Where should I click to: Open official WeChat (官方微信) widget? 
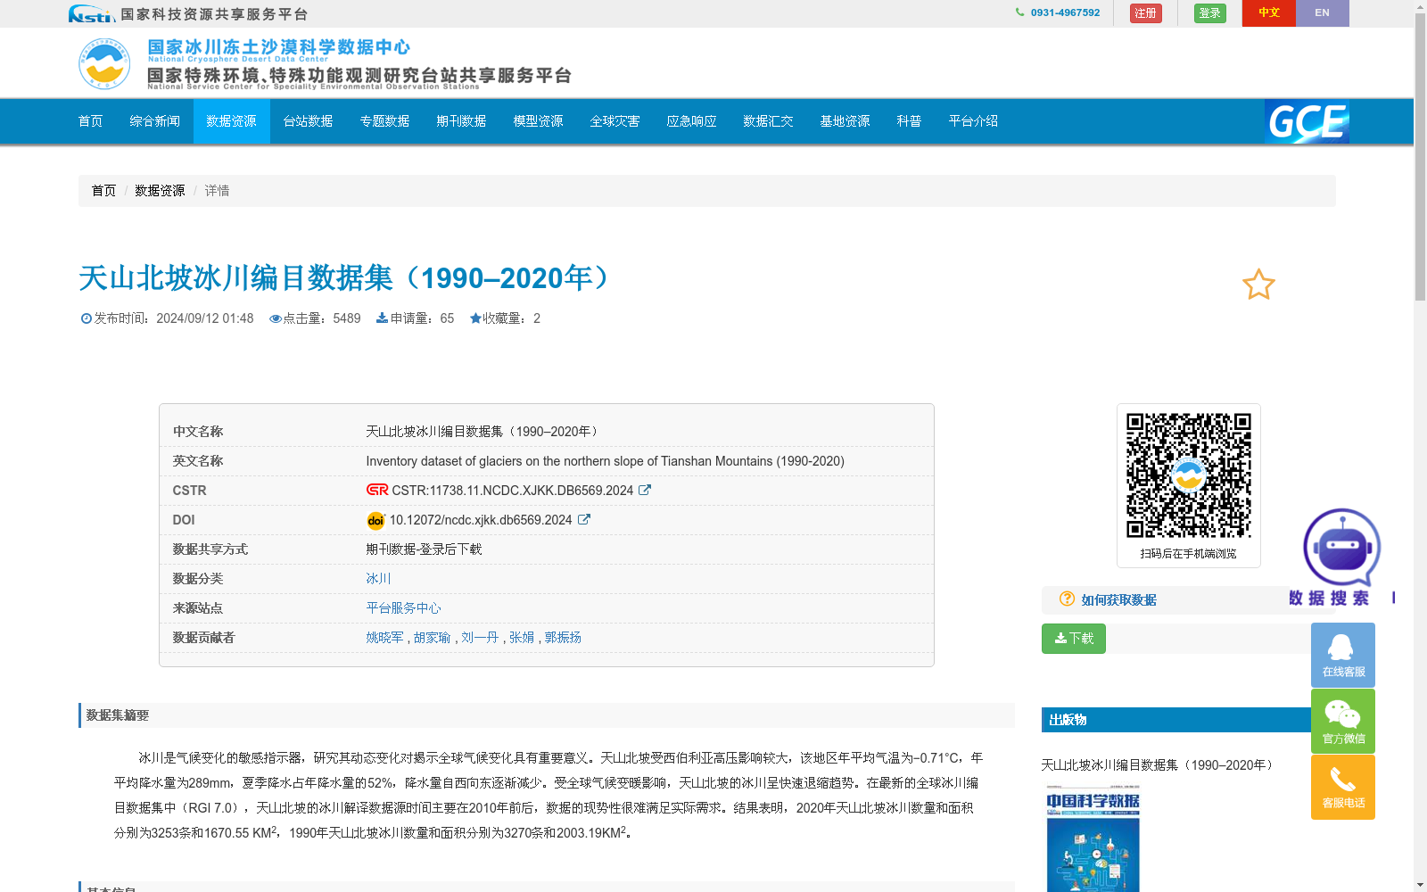tap(1343, 721)
